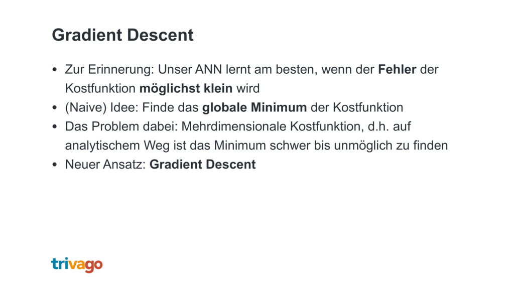Select the bold word Fehler
Image resolution: width=514 pixels, height=289 pixels.
point(397,69)
